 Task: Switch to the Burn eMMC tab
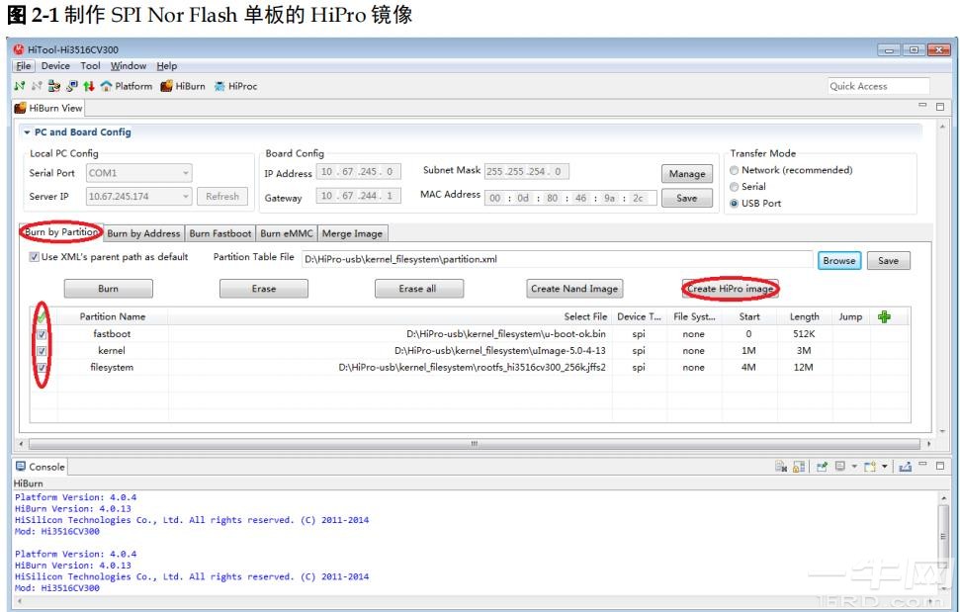click(285, 234)
